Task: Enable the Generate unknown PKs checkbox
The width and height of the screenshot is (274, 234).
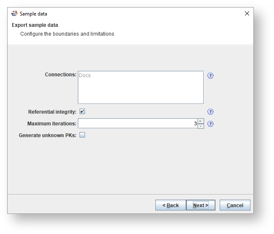Action: (x=82, y=135)
